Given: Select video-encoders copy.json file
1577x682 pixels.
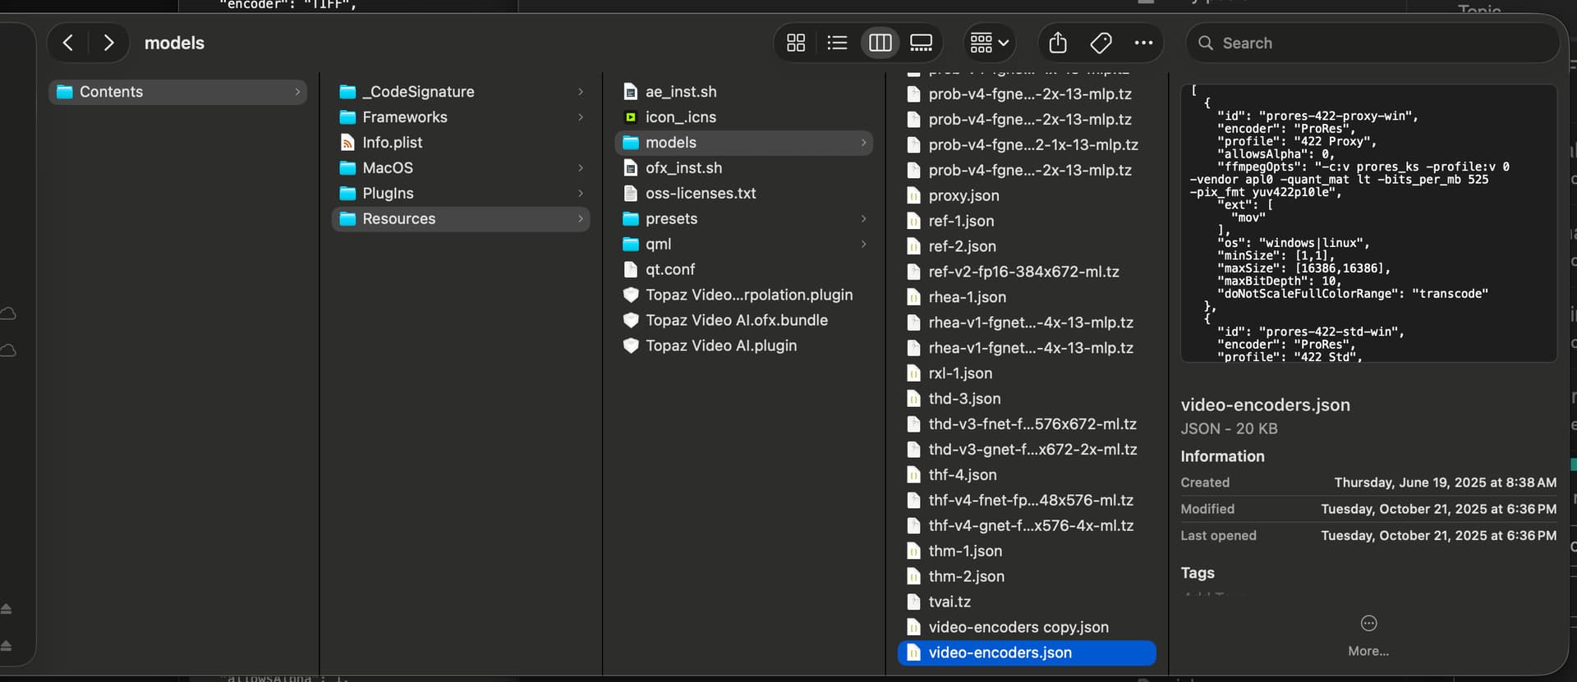Looking at the screenshot, I should point(1027,629).
